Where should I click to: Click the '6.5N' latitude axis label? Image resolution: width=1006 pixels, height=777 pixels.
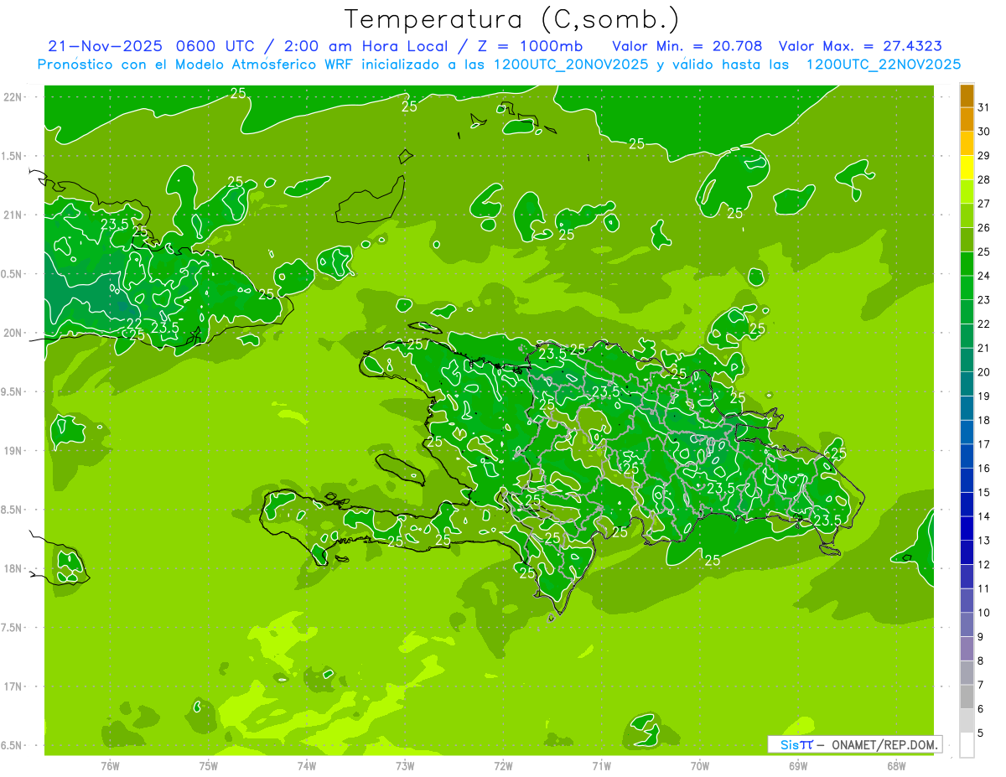click(x=11, y=745)
